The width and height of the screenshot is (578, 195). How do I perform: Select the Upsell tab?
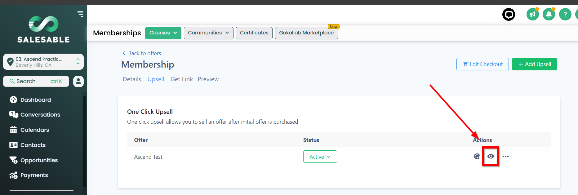(156, 79)
